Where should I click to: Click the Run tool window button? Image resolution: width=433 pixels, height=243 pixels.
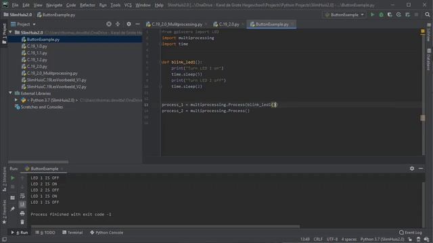click(x=20, y=232)
